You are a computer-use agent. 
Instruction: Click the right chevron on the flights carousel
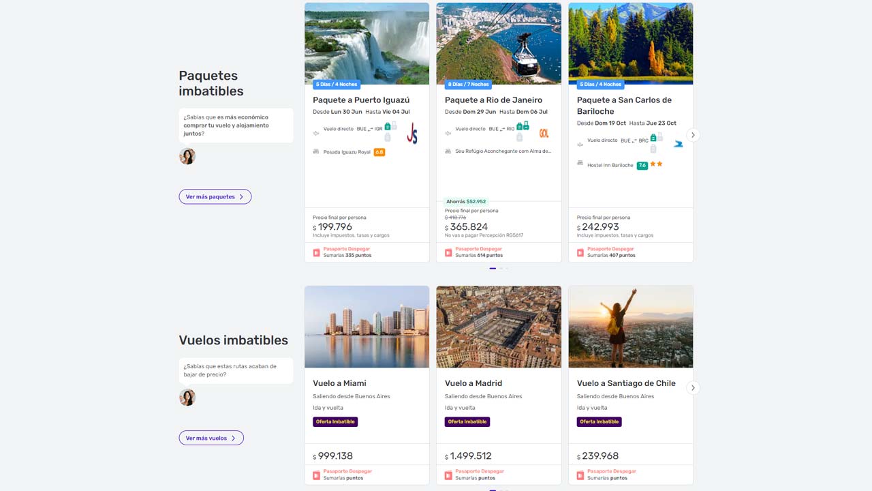693,387
